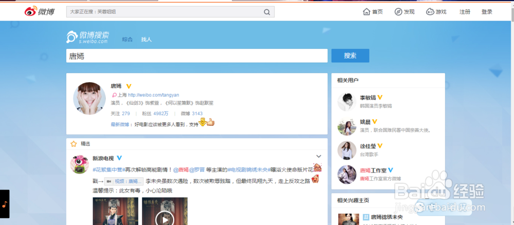Click the gold V badge next to 唐嫣
514x225 pixels.
[129, 86]
